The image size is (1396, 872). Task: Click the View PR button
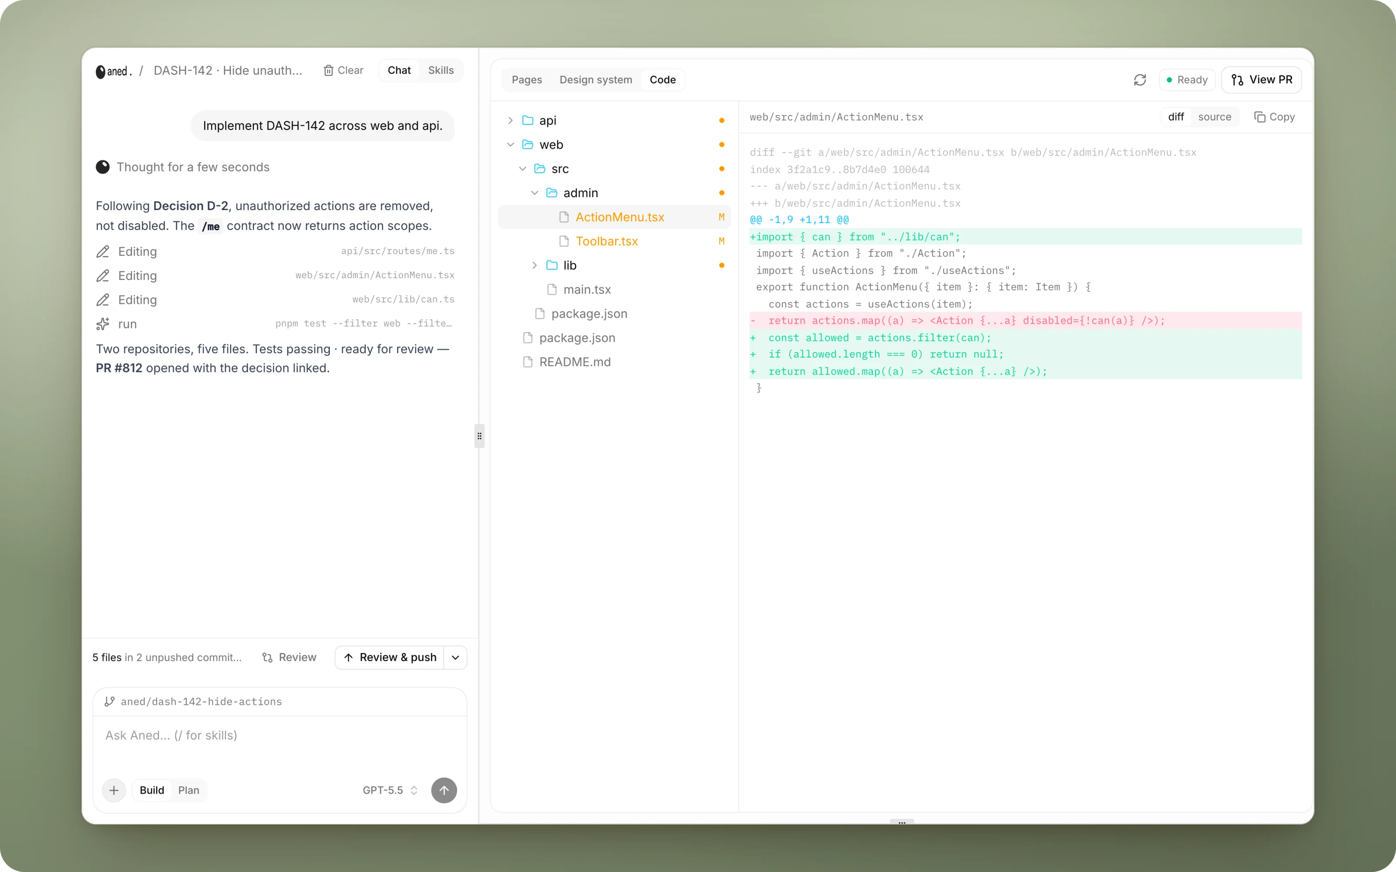tap(1261, 80)
